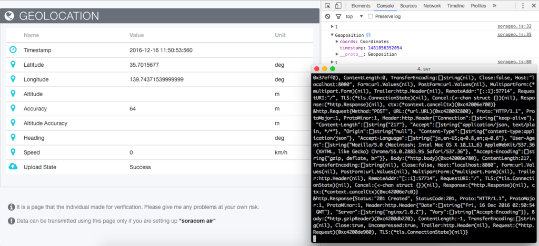
Task: Click the pin icon in Speed row
Action: [13, 152]
